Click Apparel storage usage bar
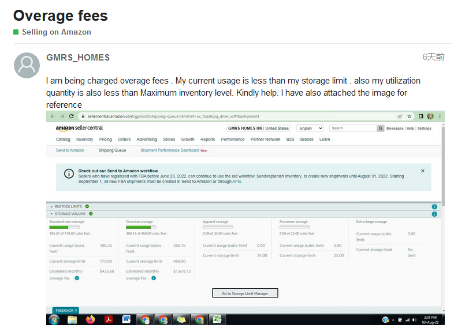The width and height of the screenshot is (454, 332). point(218,228)
